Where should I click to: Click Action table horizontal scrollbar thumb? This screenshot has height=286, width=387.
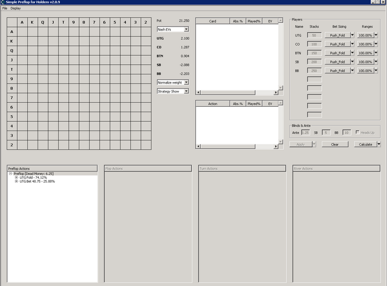click(x=228, y=146)
